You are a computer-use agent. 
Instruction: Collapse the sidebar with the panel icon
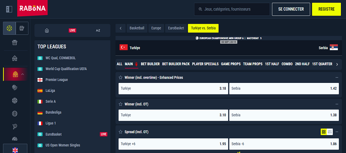coord(9,9)
